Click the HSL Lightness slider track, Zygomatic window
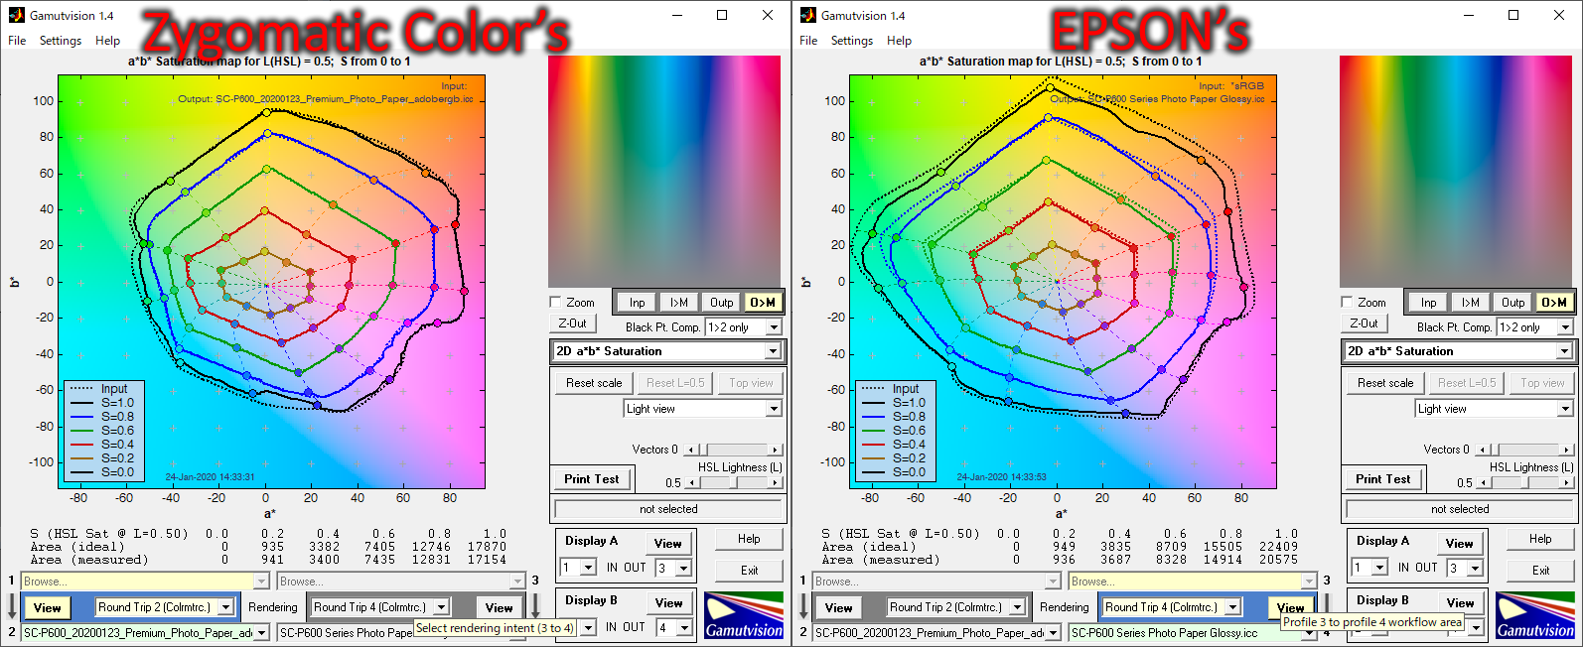 pos(734,482)
